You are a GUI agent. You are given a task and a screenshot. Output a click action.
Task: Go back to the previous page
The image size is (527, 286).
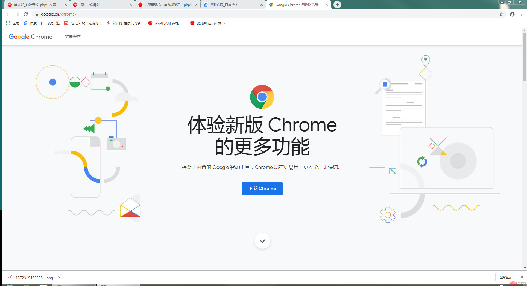(8, 14)
